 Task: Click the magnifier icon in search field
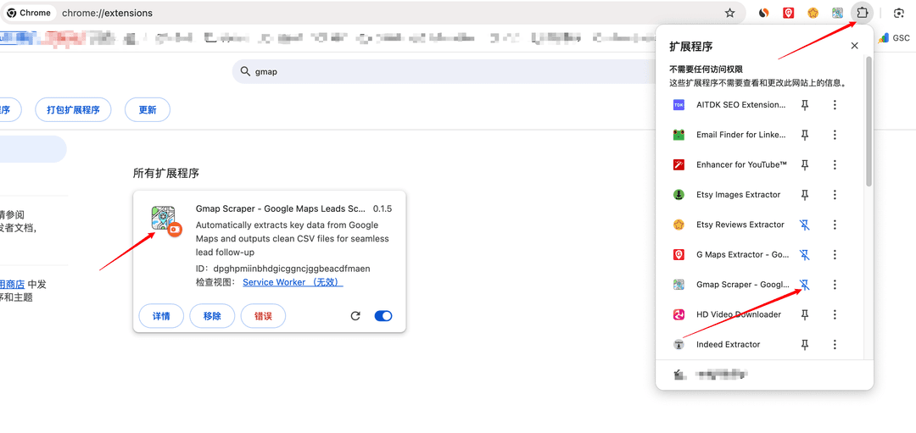click(x=245, y=71)
